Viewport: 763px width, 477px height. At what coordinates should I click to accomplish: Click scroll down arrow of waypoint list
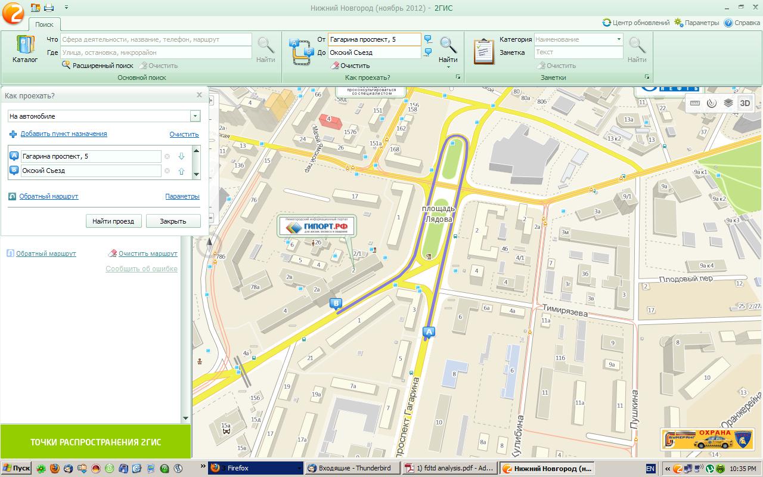[196, 176]
